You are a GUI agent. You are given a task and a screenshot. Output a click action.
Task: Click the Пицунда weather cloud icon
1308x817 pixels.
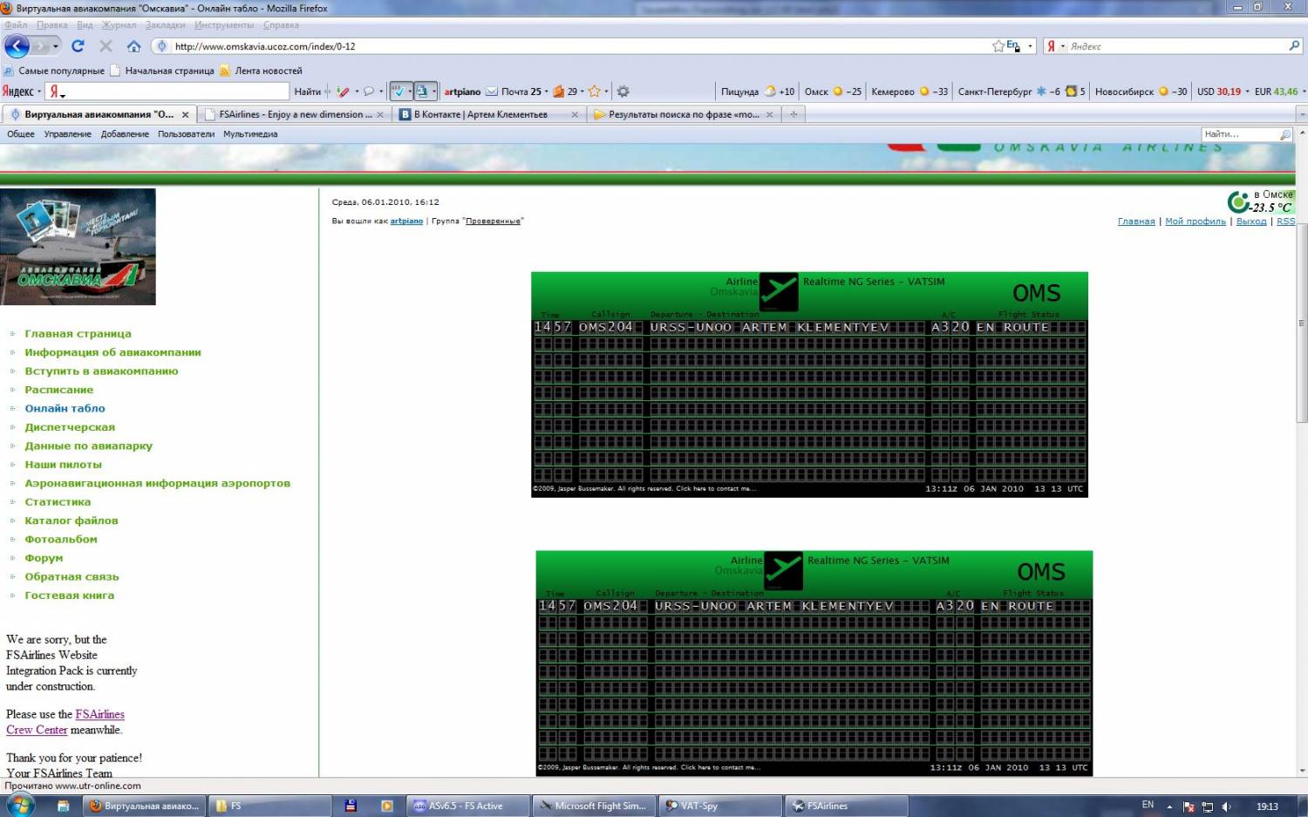tap(771, 92)
